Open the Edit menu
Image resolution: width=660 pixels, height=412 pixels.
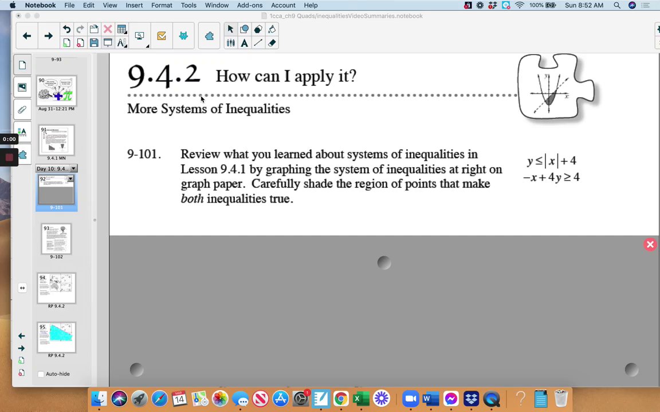click(88, 5)
